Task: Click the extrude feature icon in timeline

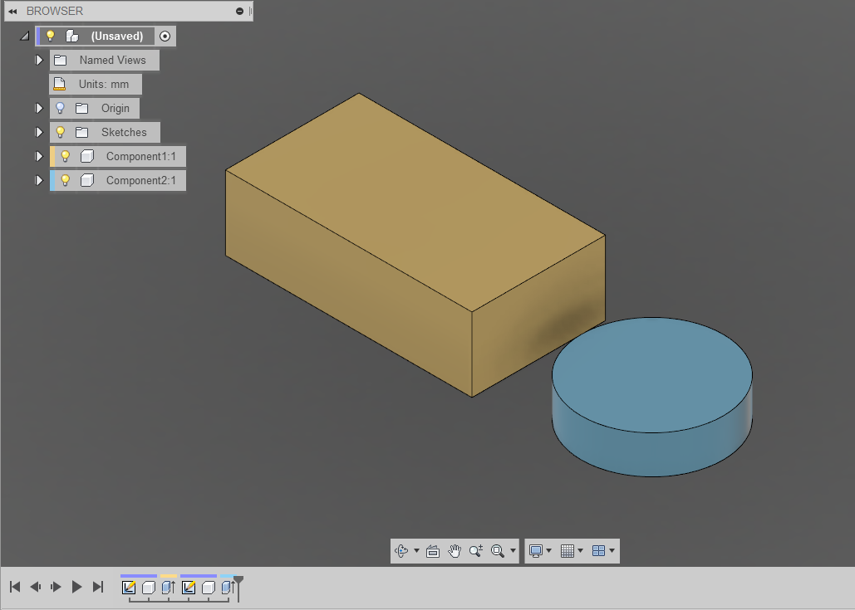Action: point(168,587)
